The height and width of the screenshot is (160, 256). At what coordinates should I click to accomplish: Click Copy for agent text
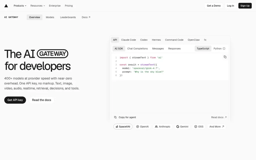click(127, 117)
